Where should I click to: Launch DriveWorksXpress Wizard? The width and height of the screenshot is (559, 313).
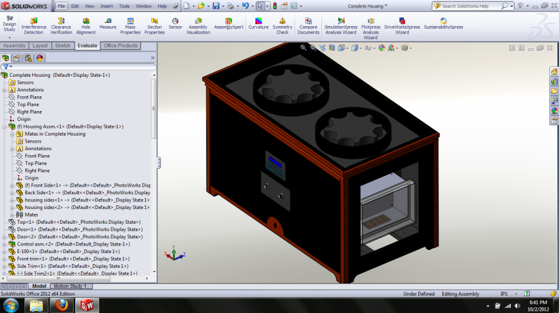pos(402,26)
